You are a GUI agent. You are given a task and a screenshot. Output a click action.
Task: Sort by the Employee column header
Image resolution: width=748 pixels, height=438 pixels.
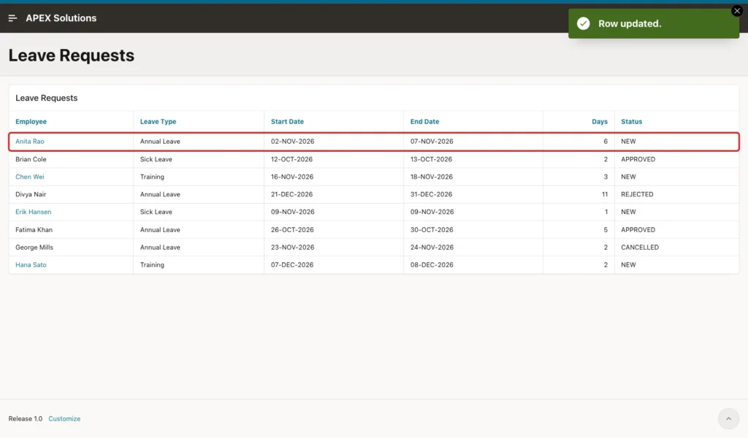coord(31,121)
